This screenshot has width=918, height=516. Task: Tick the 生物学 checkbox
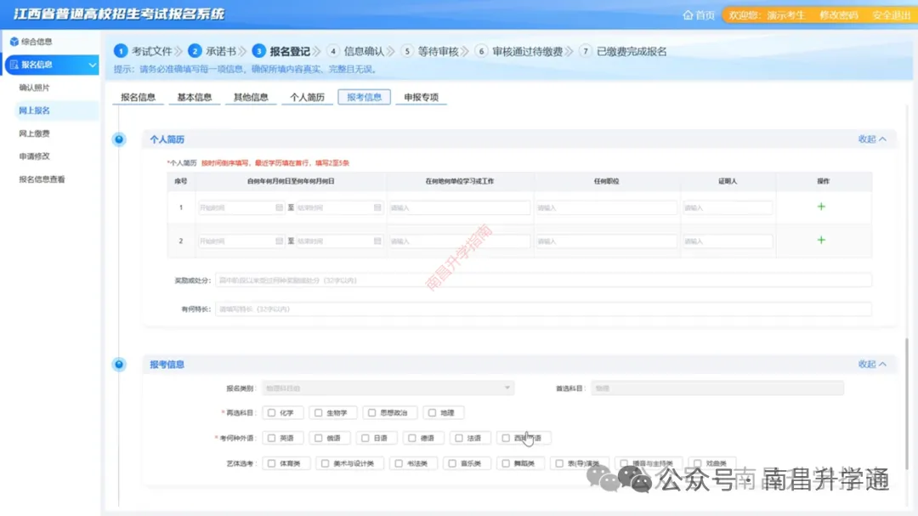[x=319, y=413]
